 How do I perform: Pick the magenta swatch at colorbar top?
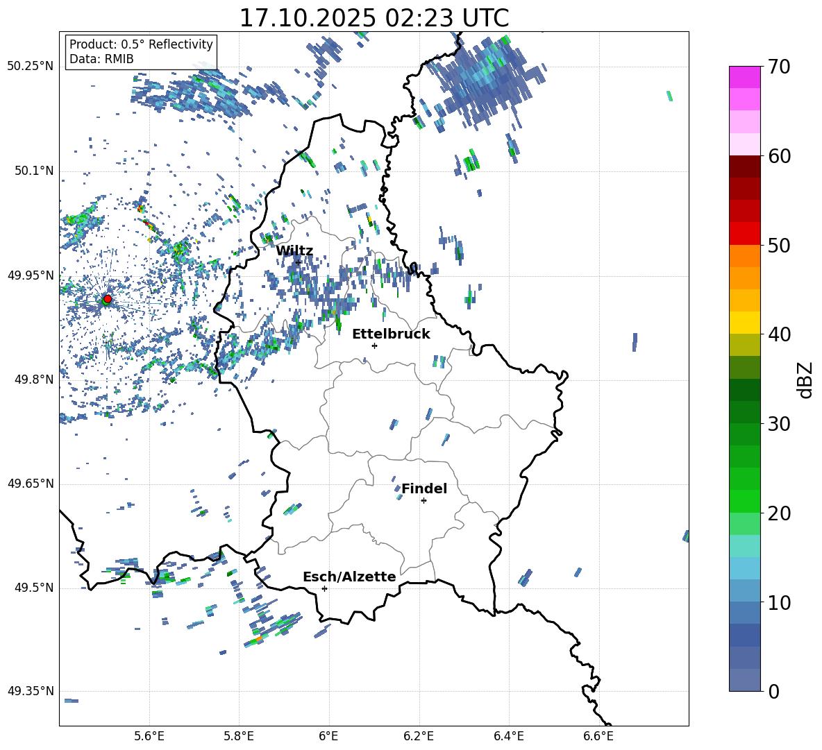coord(744,77)
